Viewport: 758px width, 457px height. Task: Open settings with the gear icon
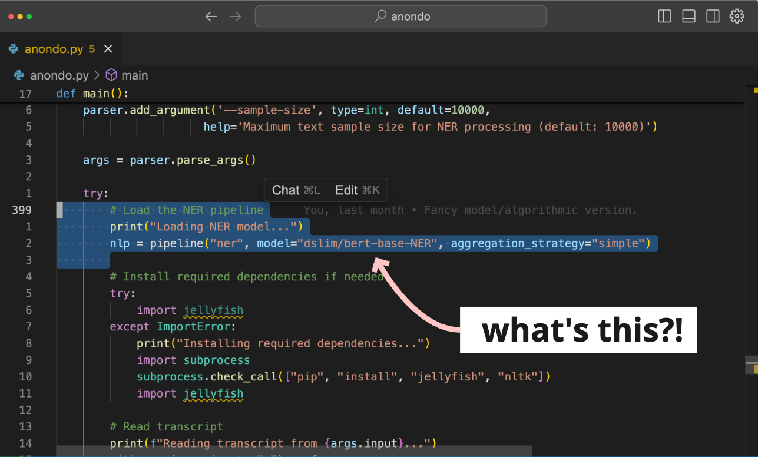737,16
